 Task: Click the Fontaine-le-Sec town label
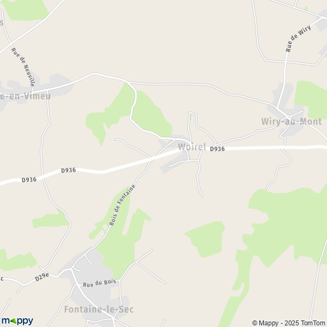99,309
